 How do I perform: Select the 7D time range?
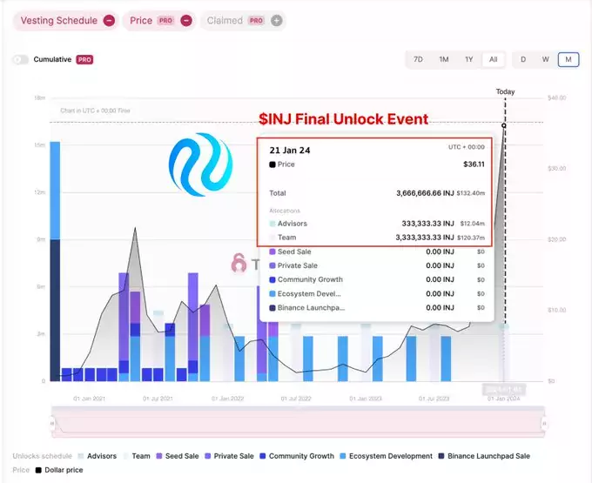coord(418,60)
